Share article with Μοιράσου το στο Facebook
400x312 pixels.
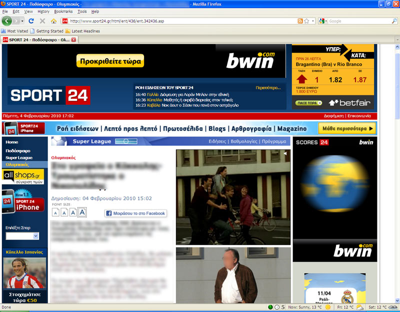pos(135,213)
